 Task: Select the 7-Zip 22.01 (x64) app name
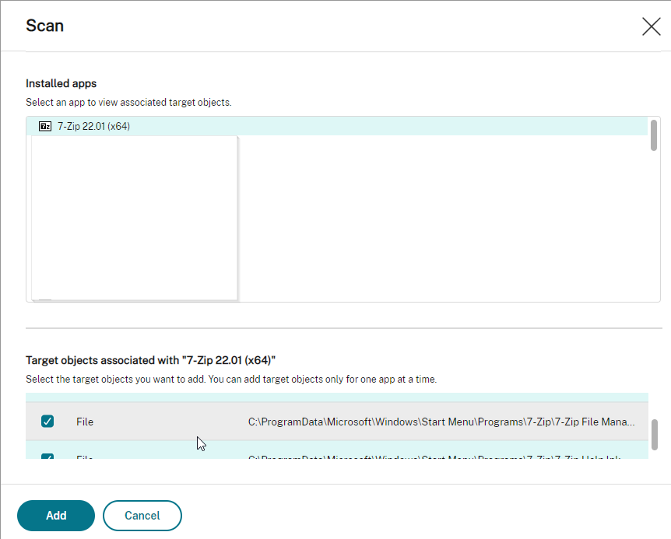[93, 126]
